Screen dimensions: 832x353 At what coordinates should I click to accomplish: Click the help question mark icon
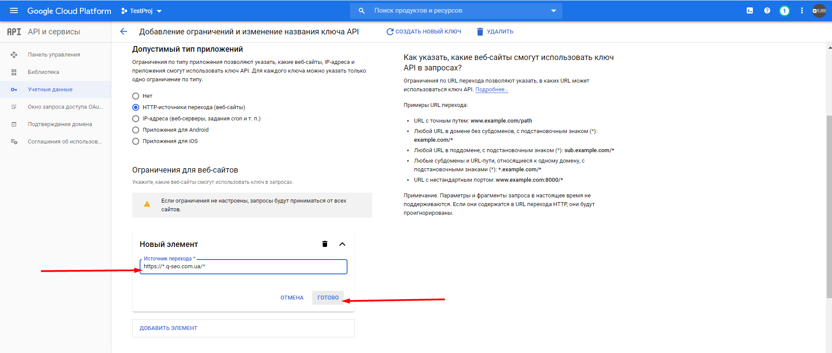(x=767, y=10)
